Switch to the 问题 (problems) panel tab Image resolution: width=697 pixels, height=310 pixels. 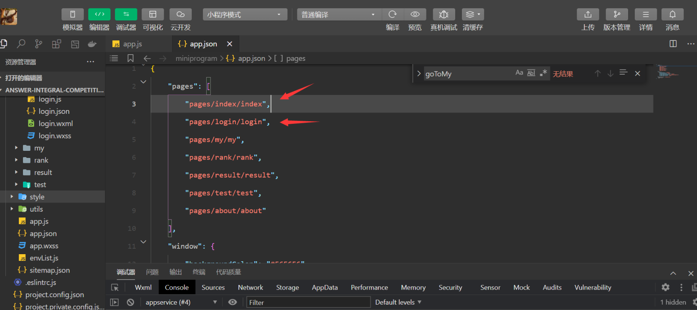point(152,272)
